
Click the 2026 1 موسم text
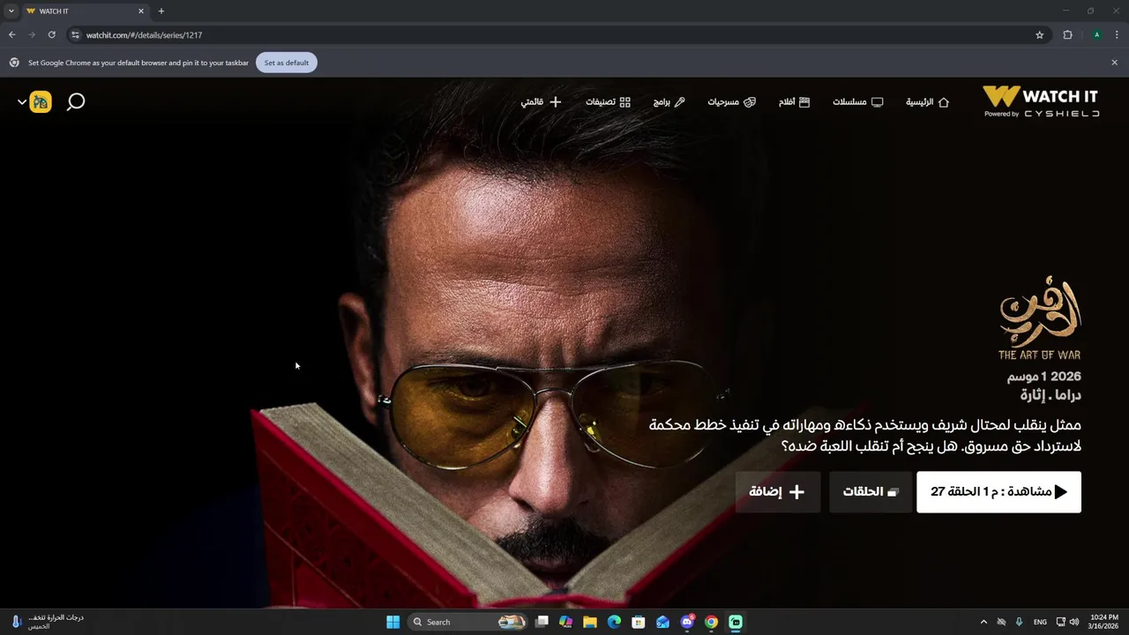[1044, 377]
